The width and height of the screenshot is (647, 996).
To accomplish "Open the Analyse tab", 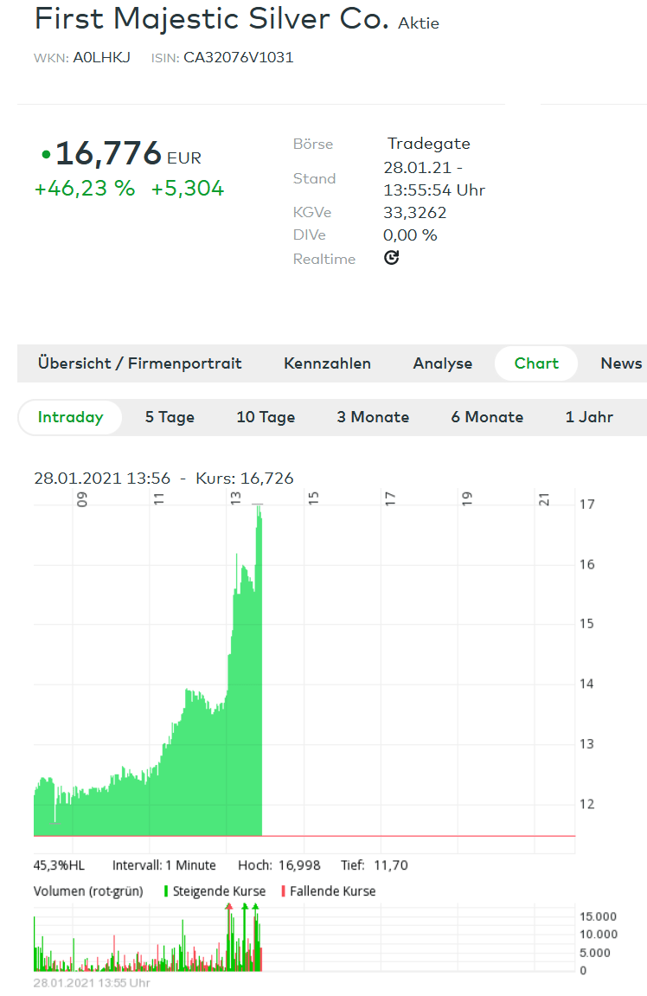I will click(442, 363).
